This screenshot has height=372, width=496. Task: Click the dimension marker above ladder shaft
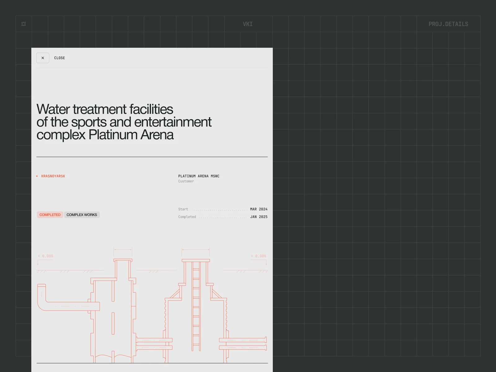tap(196, 250)
